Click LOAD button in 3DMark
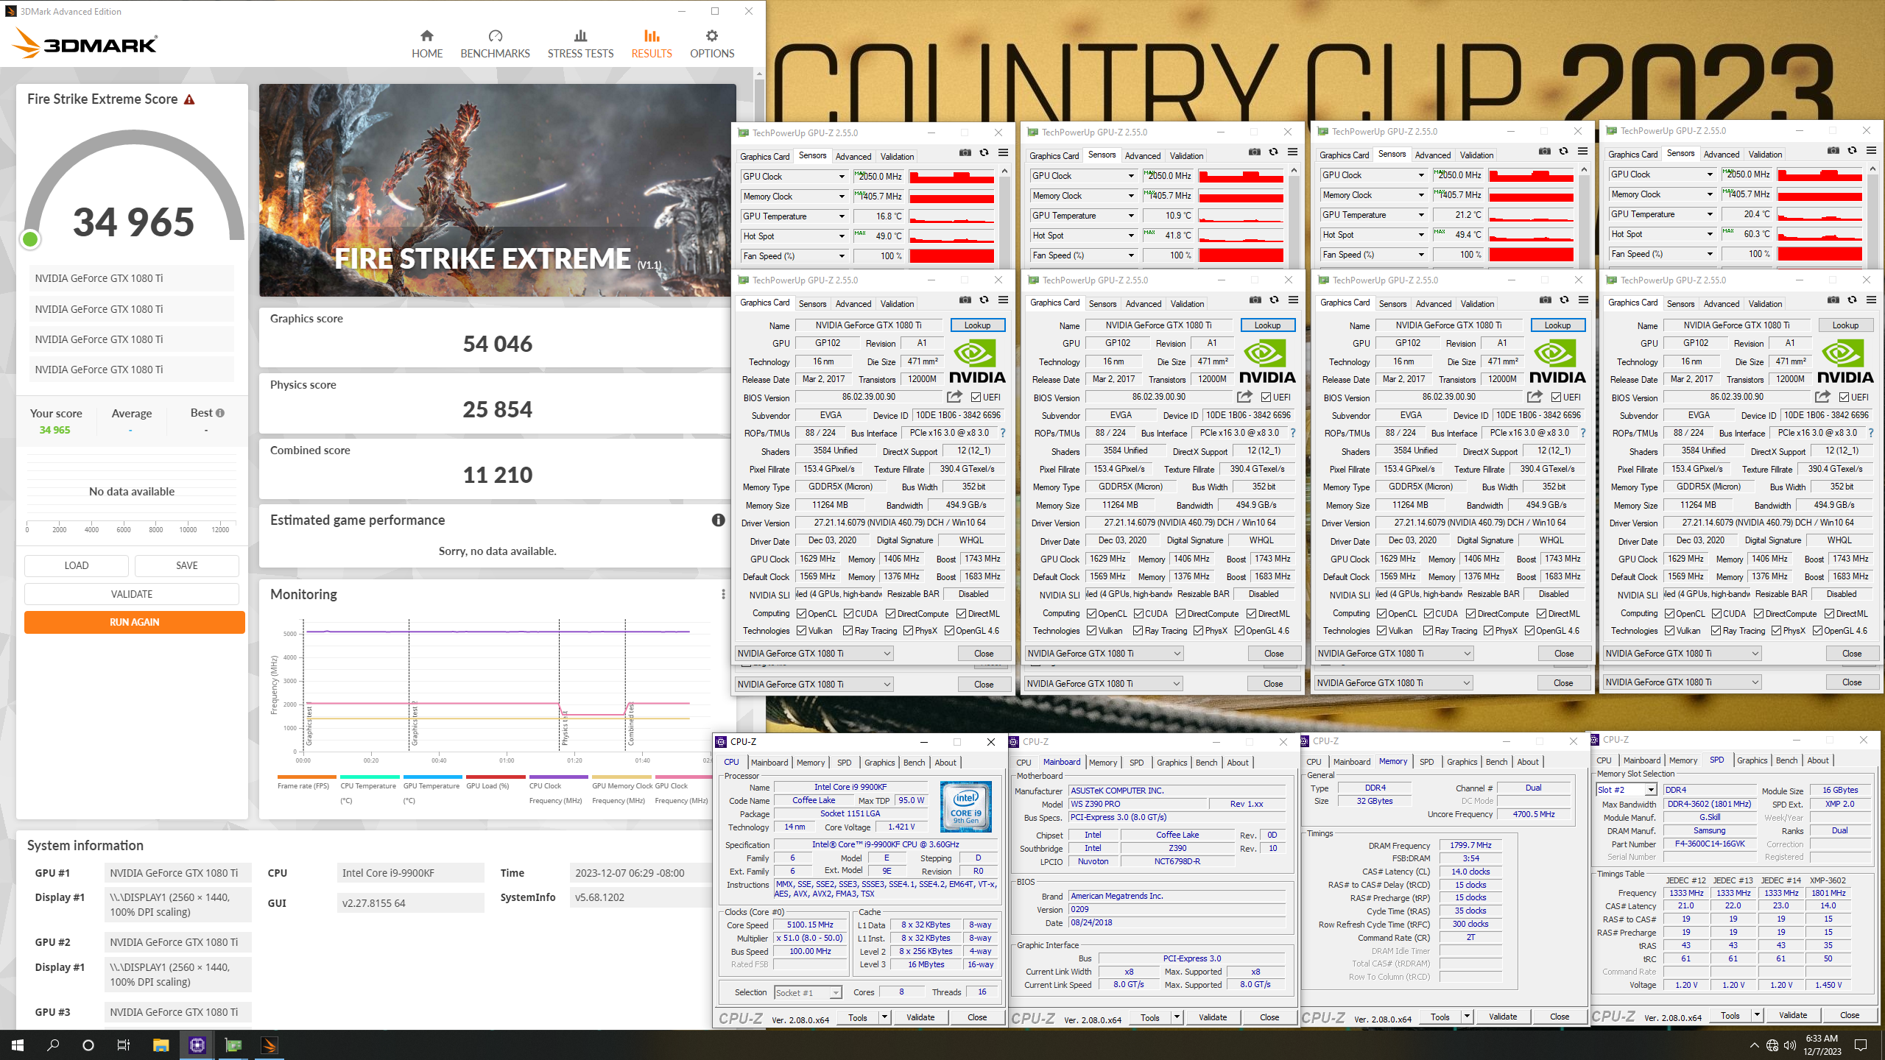Image resolution: width=1885 pixels, height=1060 pixels. point(77,565)
